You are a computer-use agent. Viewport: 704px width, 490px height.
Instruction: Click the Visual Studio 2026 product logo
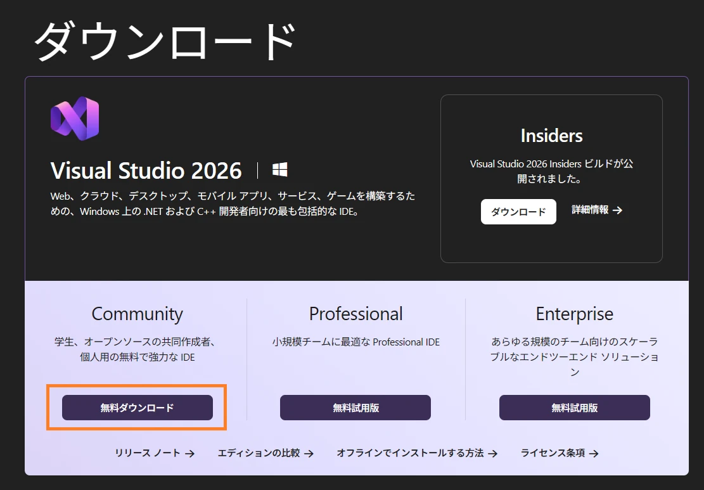(x=74, y=119)
